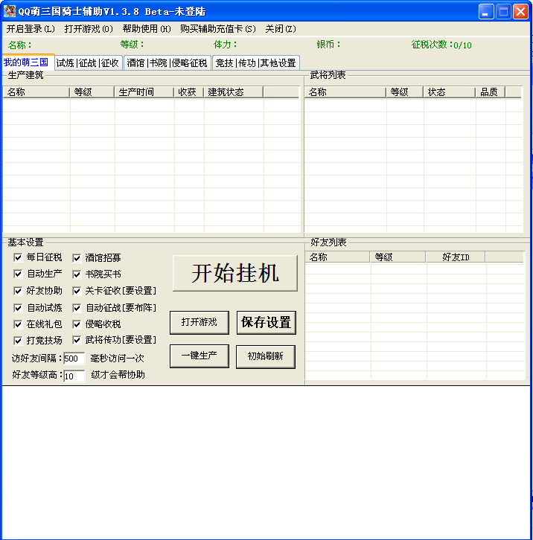Click the 好友等级高 input field
Screen dimensions: 533x540
(74, 376)
